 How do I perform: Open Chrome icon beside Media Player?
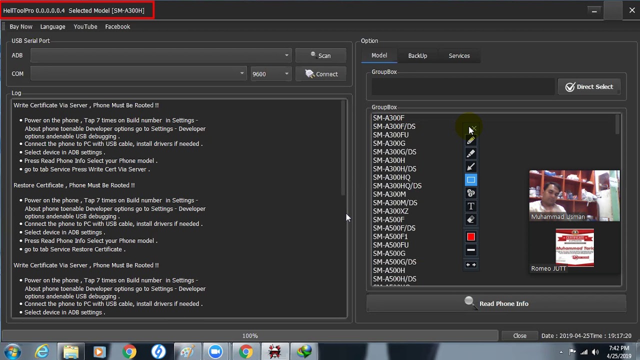129,352
